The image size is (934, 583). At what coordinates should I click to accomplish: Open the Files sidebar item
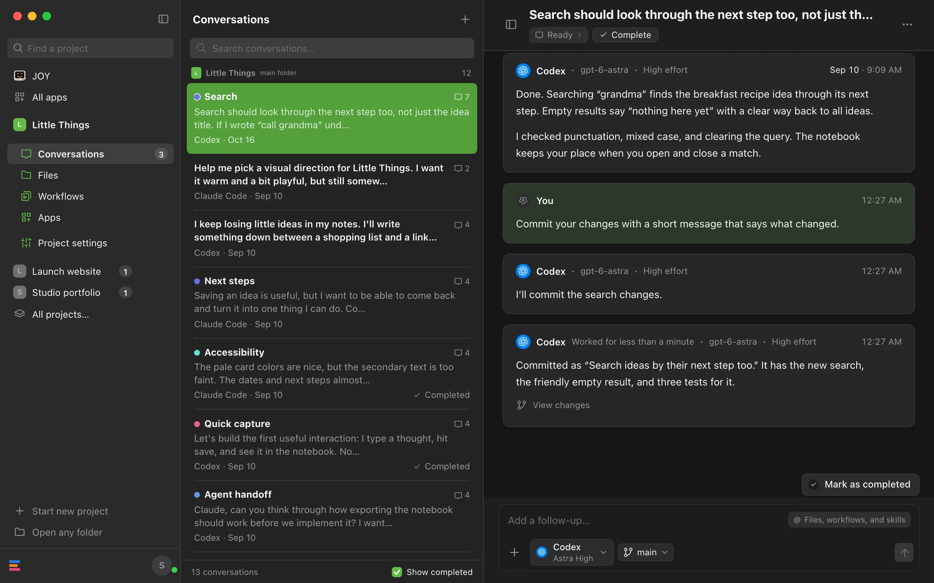click(x=90, y=175)
